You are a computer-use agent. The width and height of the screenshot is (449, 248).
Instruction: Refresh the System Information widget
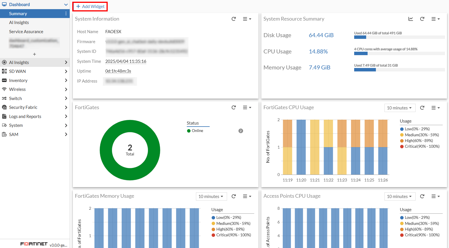(x=234, y=19)
